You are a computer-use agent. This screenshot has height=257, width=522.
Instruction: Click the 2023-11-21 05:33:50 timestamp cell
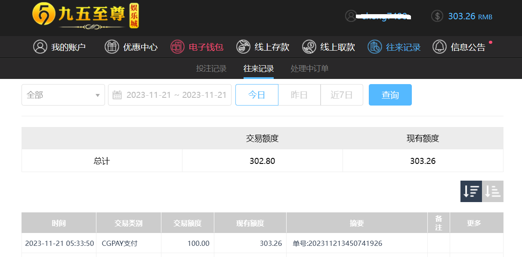coord(59,243)
